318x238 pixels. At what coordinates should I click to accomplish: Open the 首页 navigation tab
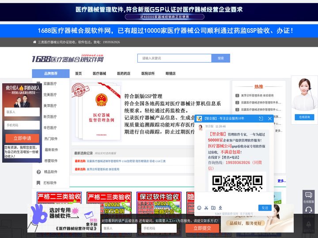click(78, 74)
